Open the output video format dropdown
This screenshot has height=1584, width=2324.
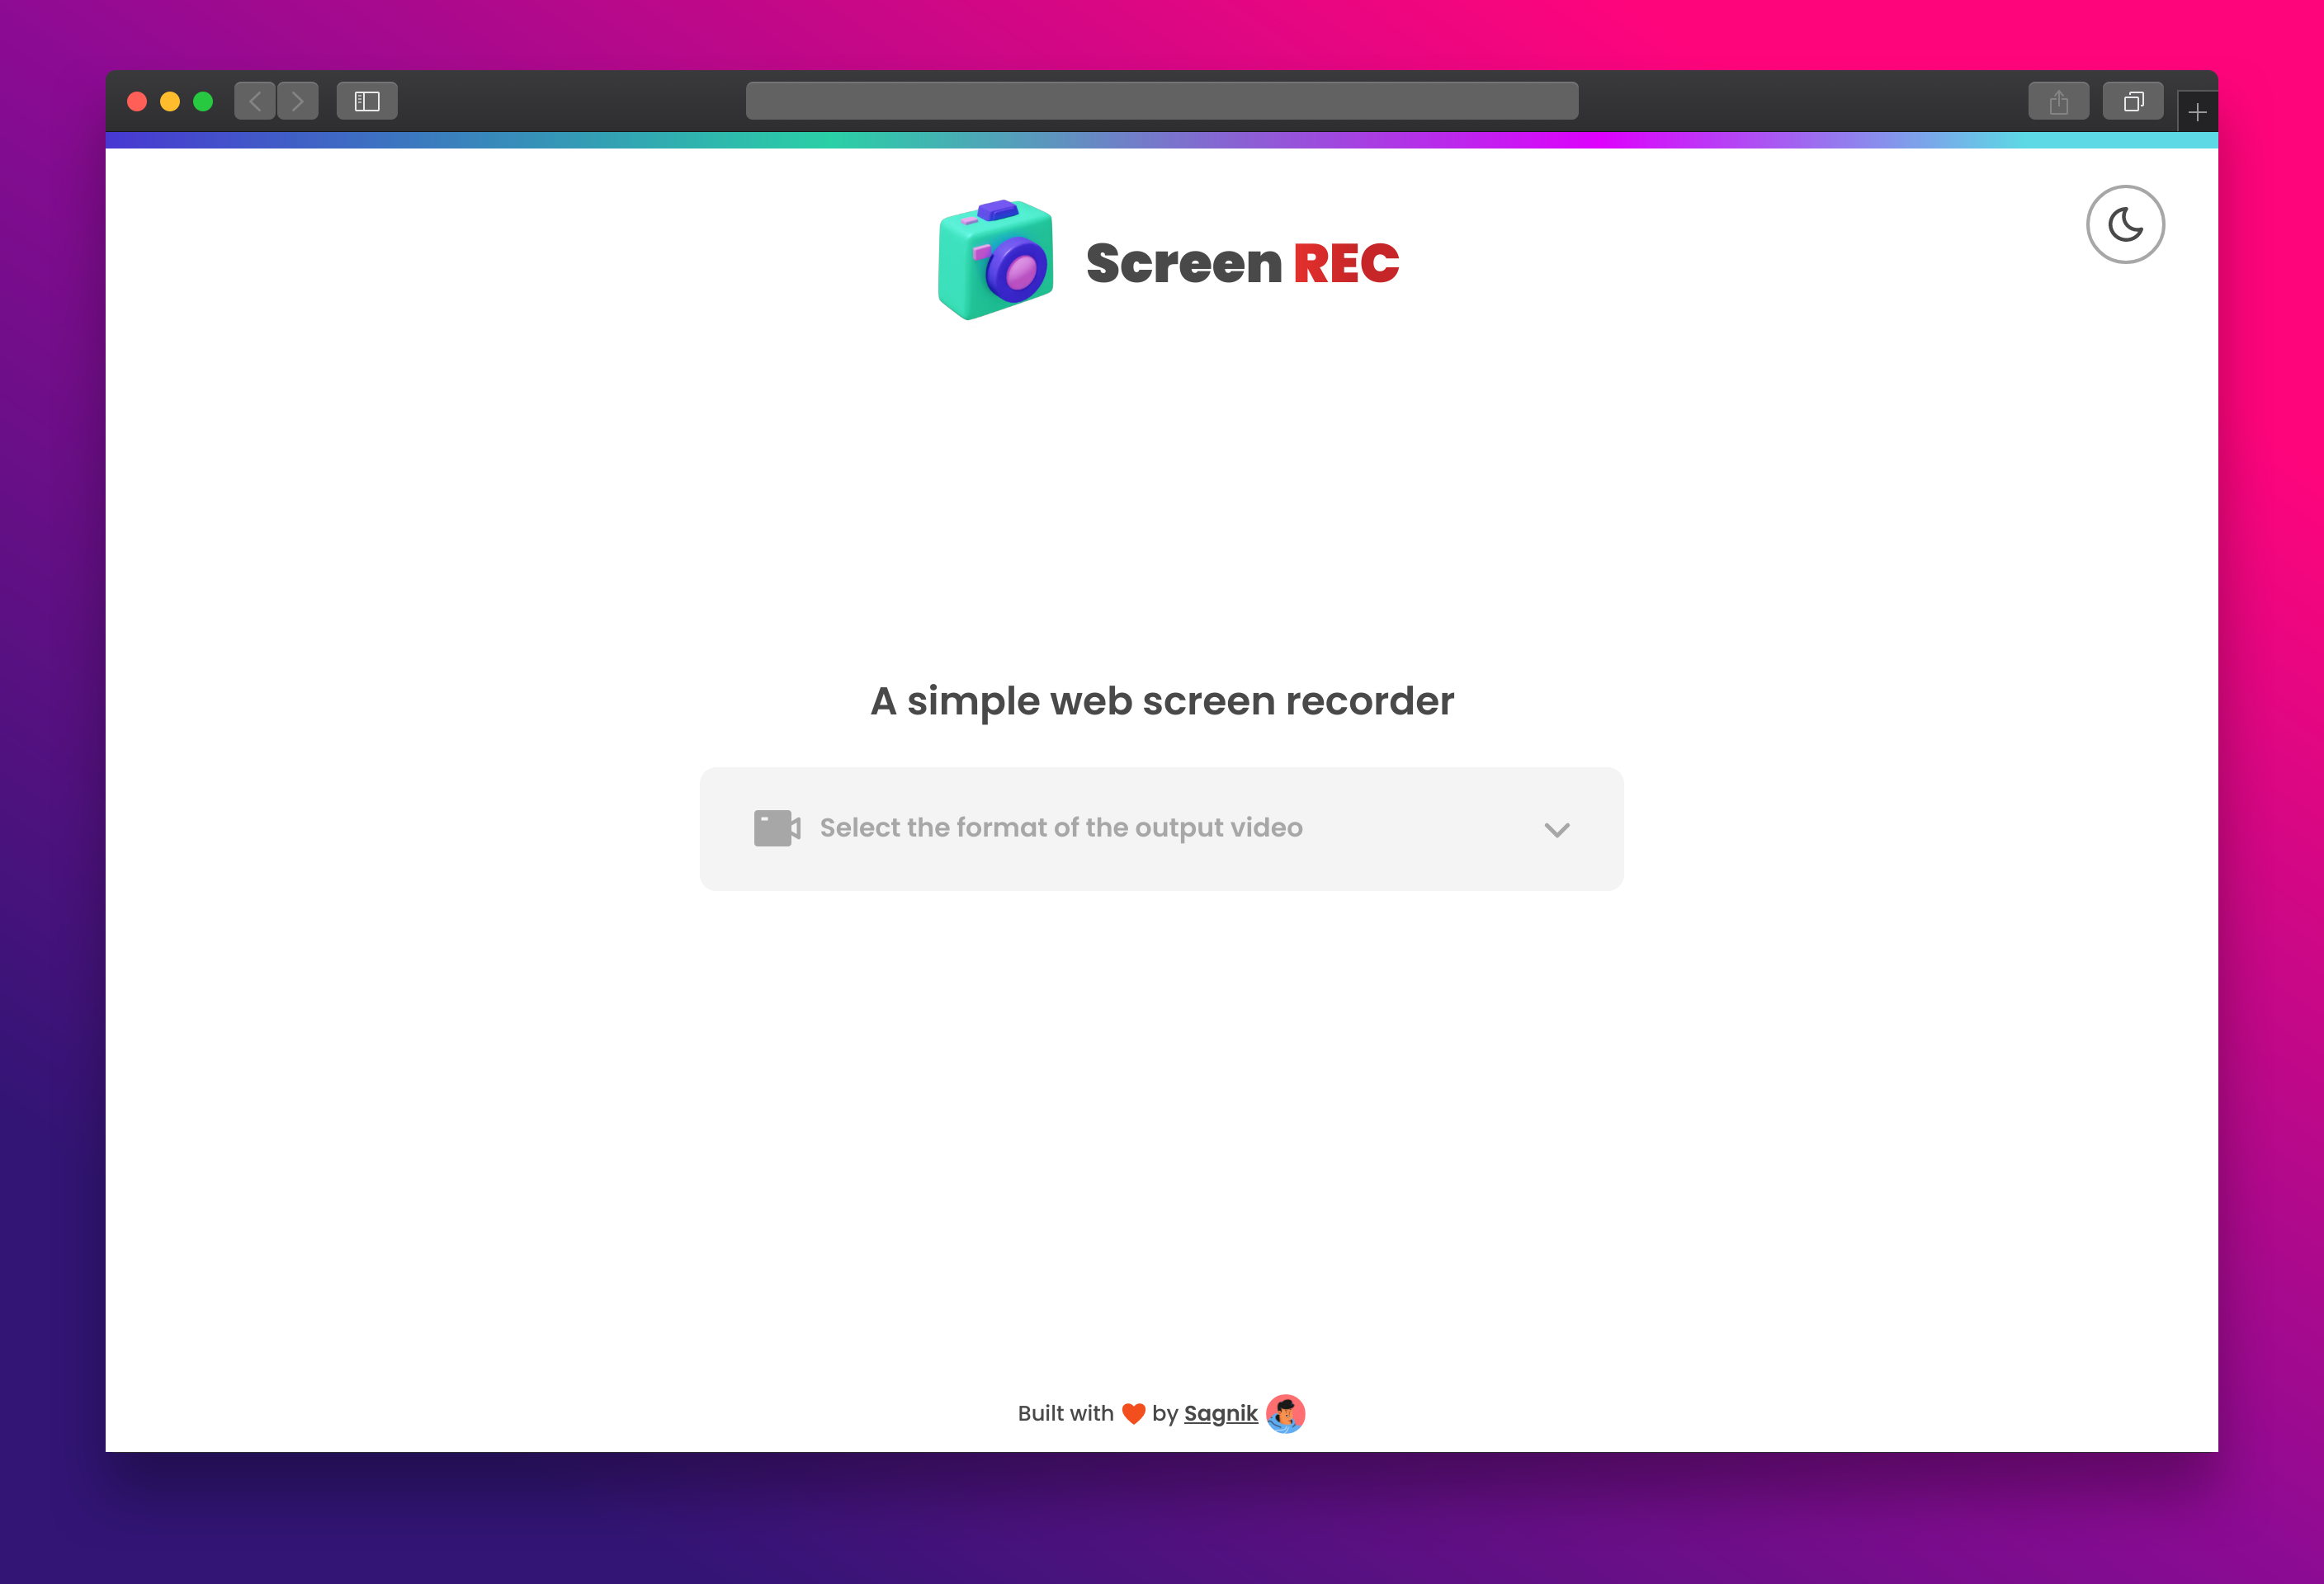(x=1160, y=828)
